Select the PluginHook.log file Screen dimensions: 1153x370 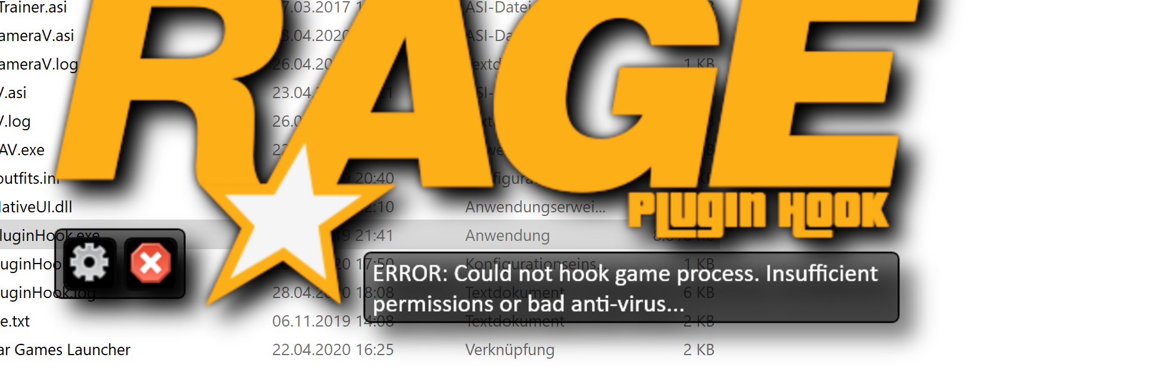tap(48, 293)
